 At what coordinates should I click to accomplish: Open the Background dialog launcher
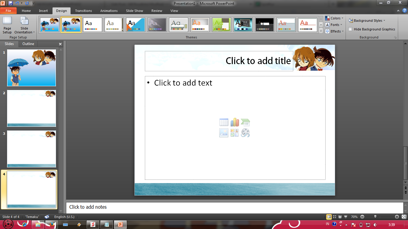click(395, 38)
